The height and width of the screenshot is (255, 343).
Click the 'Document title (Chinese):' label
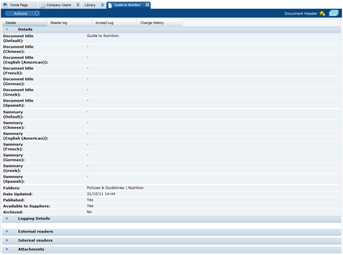[x=18, y=49]
